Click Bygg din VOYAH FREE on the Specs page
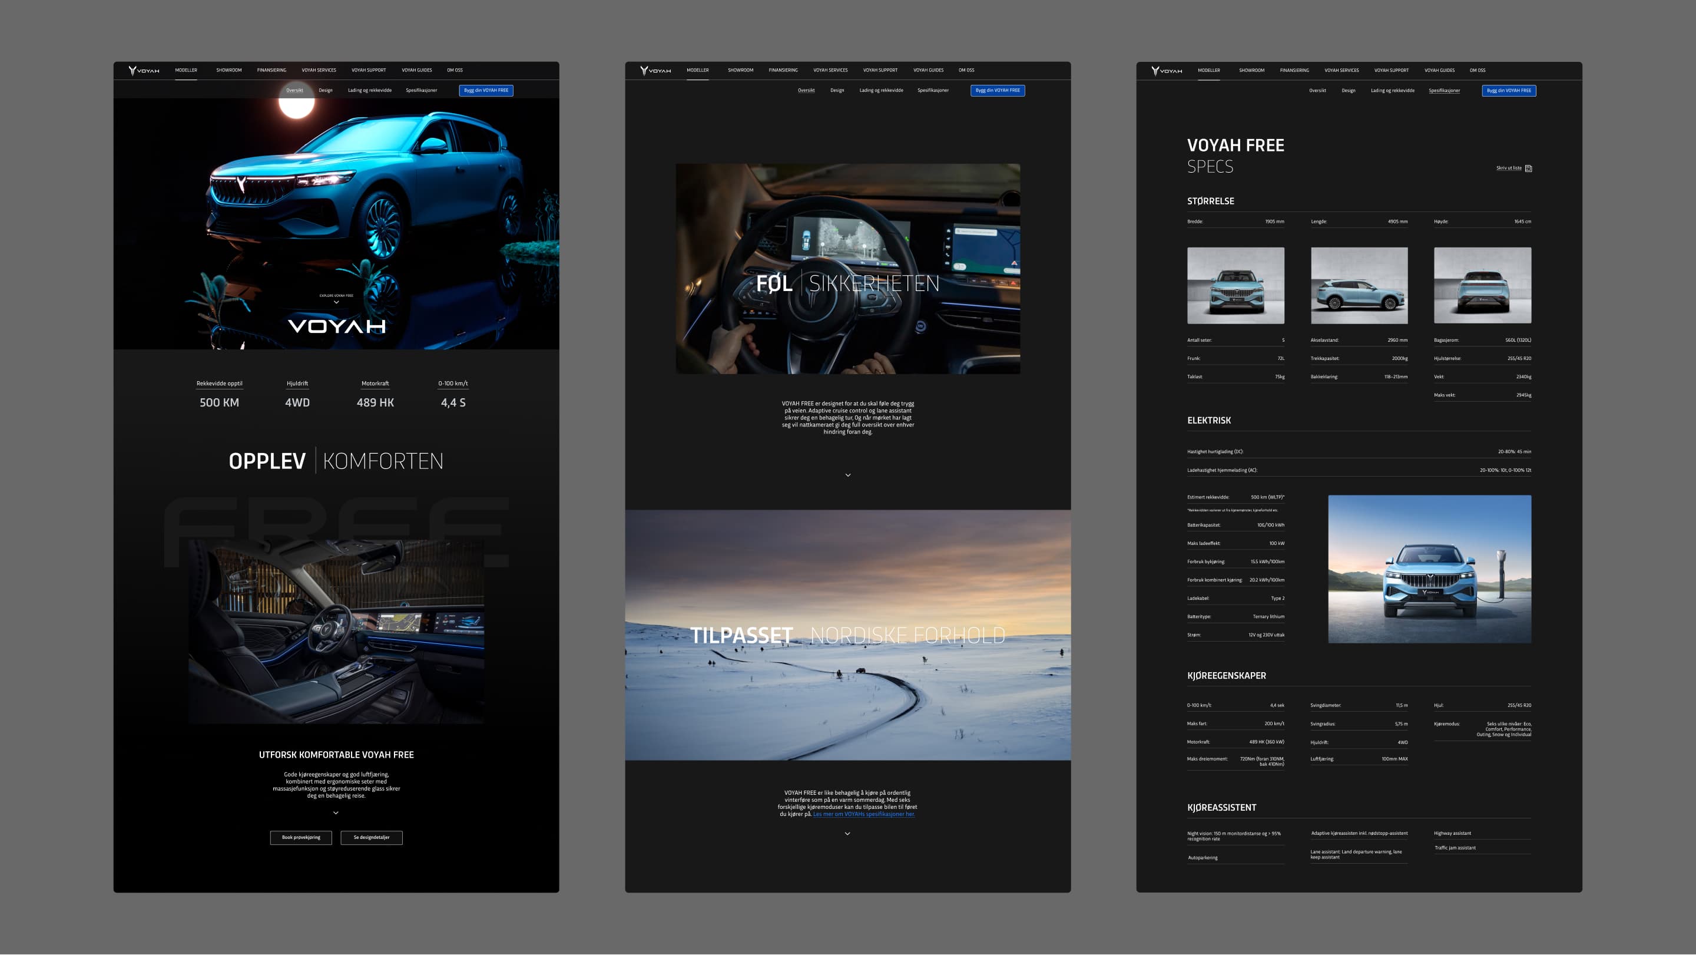Screen dimensions: 1696x955 [x=1509, y=91]
